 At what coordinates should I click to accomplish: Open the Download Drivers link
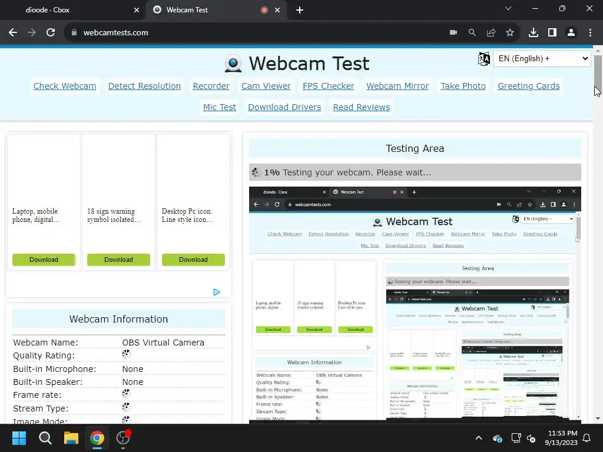[284, 107]
